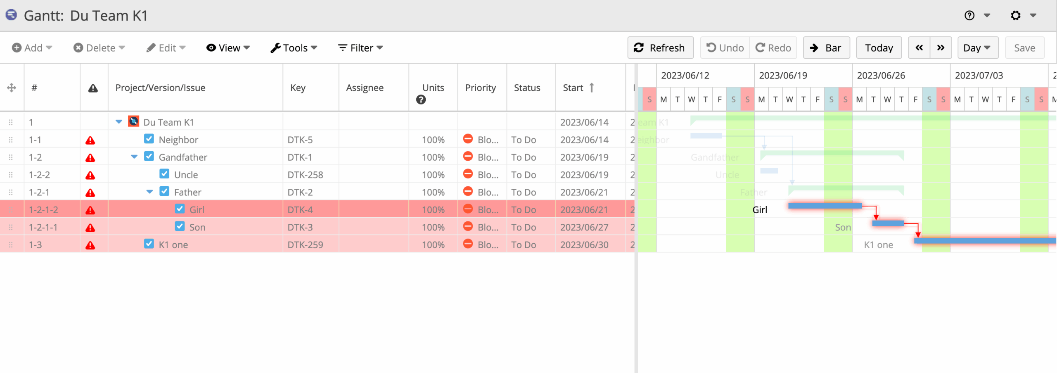Open the Filter menu
This screenshot has height=373, width=1057.
point(360,48)
